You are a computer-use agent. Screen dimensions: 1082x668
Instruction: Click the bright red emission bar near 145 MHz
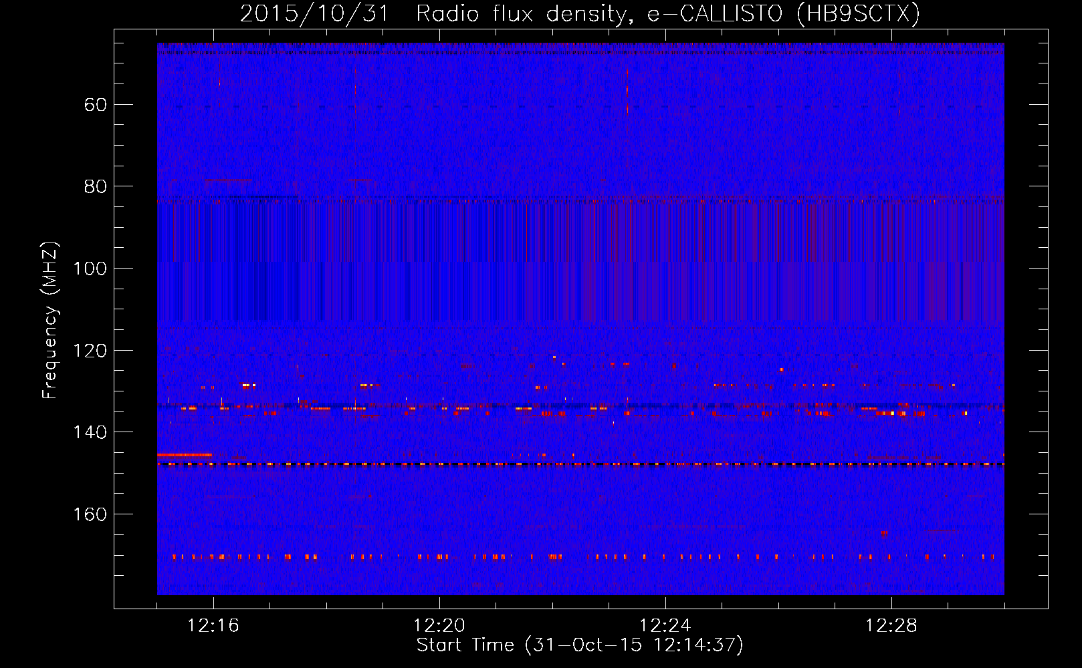(185, 455)
